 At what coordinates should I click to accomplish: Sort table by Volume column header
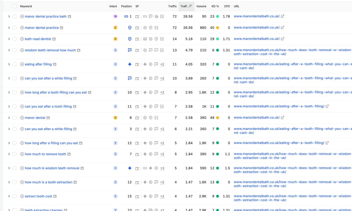tap(201, 6)
